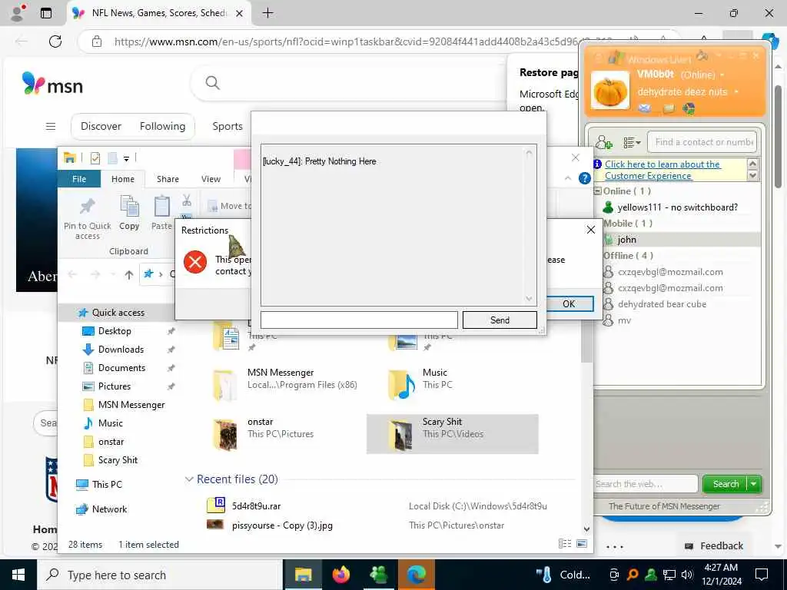Click the volume icon in system tray
The width and height of the screenshot is (787, 590).
click(x=687, y=575)
